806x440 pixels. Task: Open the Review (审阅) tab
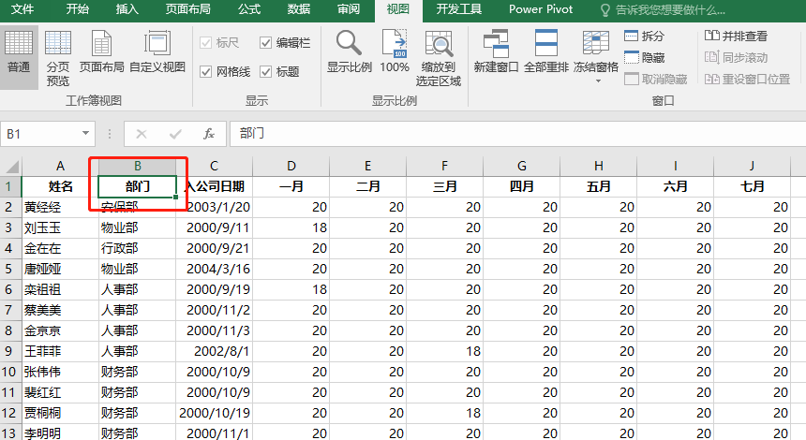point(349,9)
